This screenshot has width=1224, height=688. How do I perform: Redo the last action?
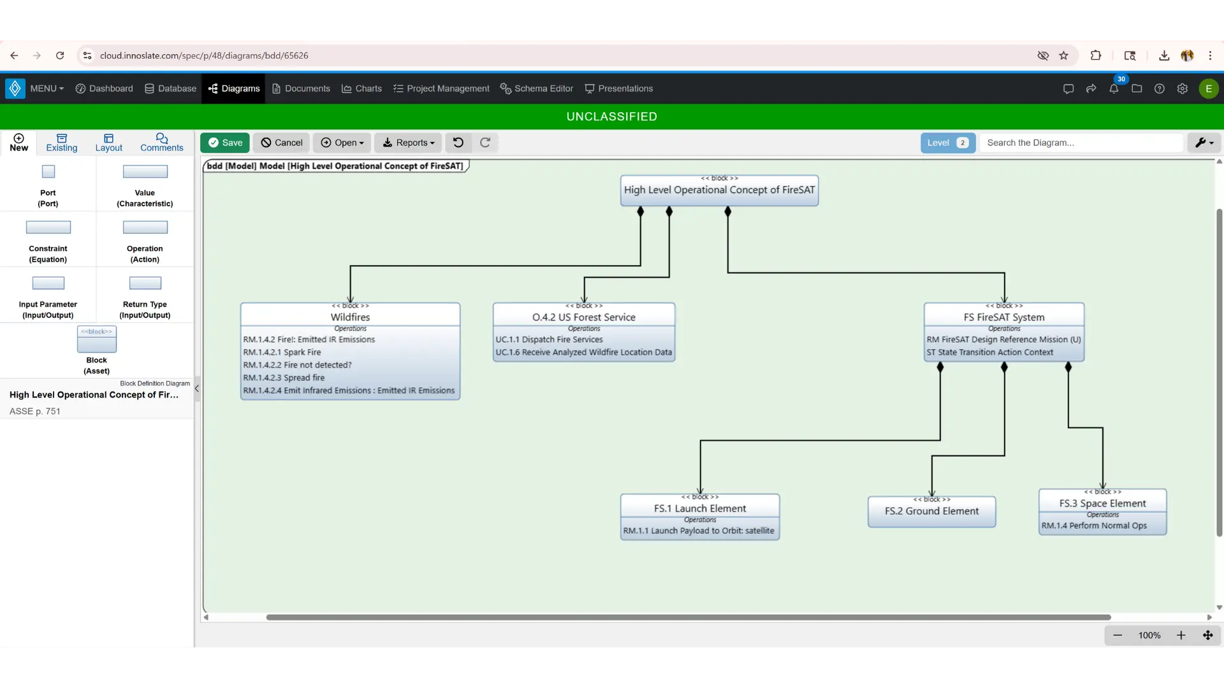pyautogui.click(x=485, y=143)
